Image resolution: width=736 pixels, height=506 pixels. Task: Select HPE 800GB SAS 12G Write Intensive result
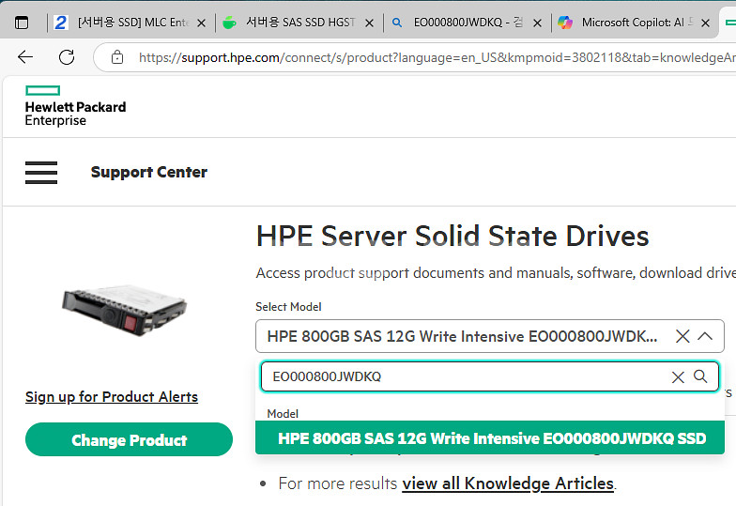(x=490, y=437)
